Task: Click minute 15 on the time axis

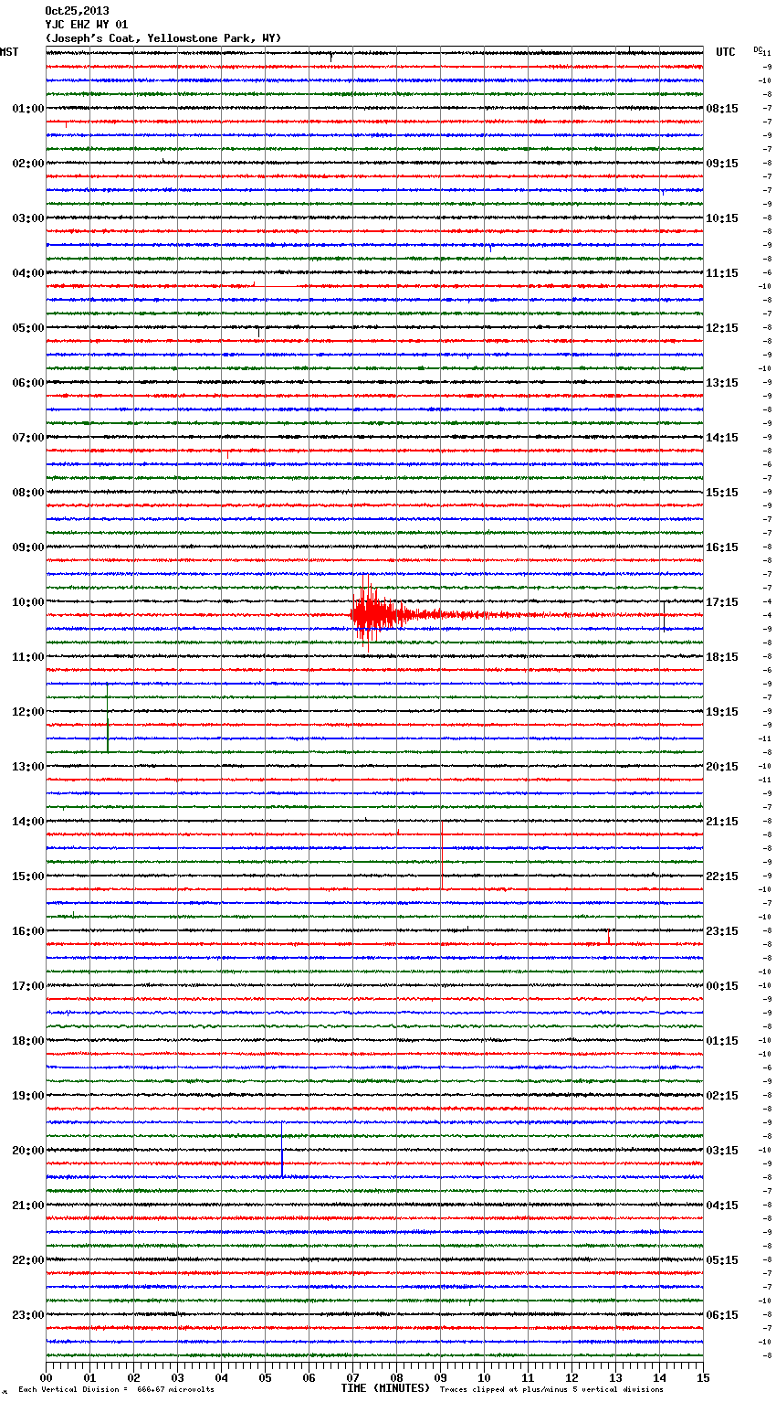Action: [703, 1377]
